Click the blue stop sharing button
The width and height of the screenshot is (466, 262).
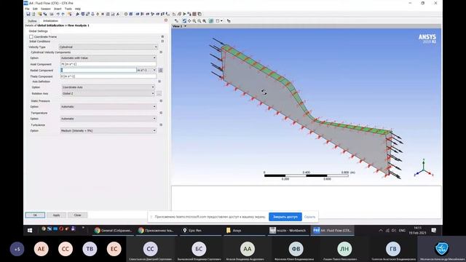pos(285,217)
